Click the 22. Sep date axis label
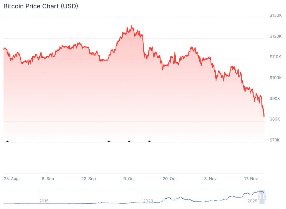 coord(88,179)
